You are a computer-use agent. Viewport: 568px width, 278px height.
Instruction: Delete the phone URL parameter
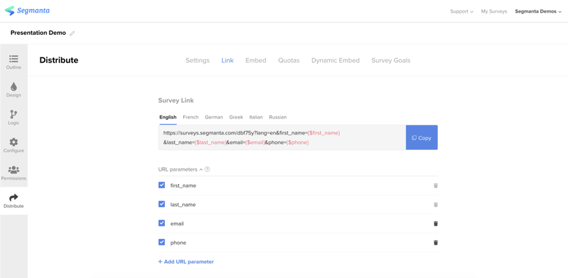pos(436,243)
